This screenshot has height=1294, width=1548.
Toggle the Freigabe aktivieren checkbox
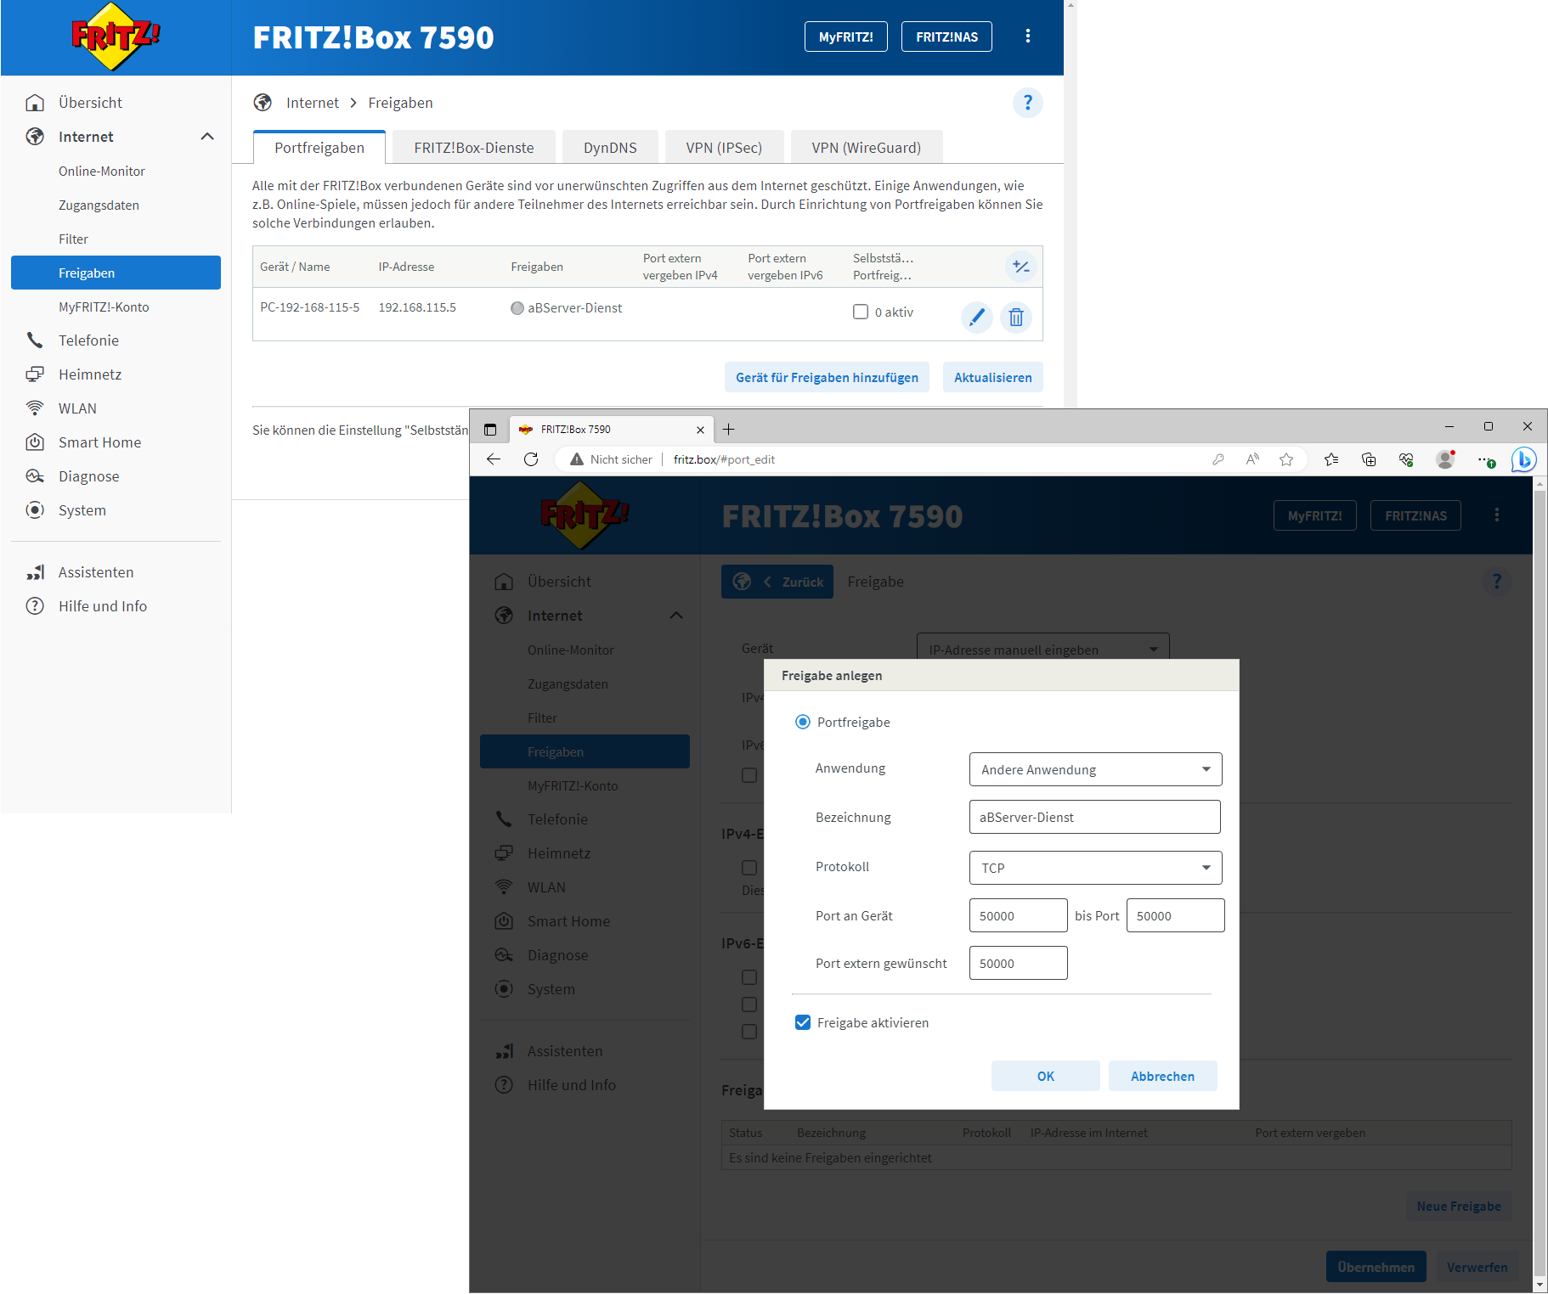[803, 1023]
